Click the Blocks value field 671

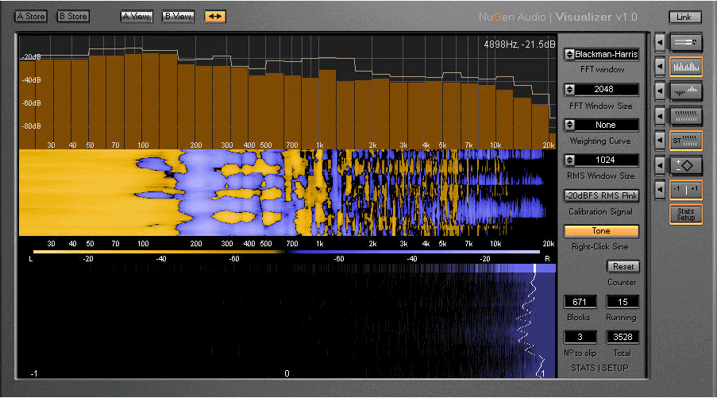[x=580, y=302]
